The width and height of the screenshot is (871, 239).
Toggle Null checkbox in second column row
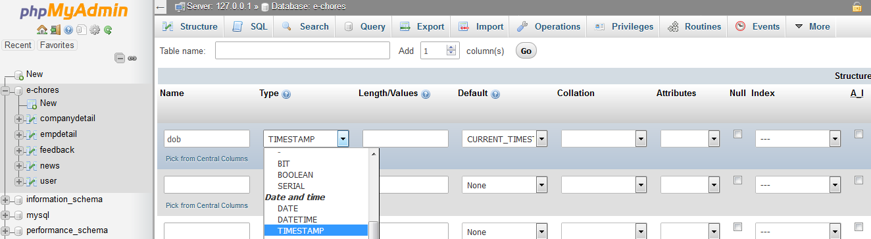(x=738, y=180)
